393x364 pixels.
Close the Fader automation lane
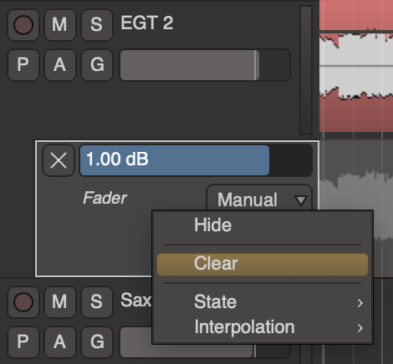tap(59, 160)
